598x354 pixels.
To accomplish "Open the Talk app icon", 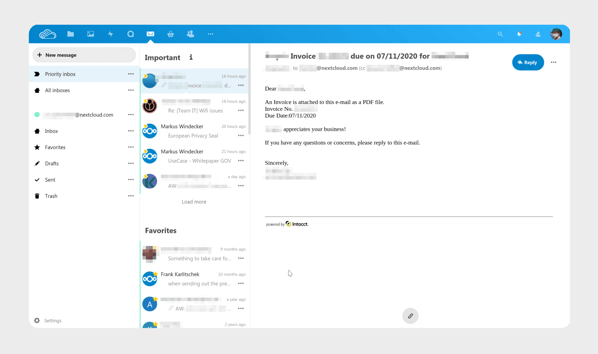I will click(x=130, y=34).
